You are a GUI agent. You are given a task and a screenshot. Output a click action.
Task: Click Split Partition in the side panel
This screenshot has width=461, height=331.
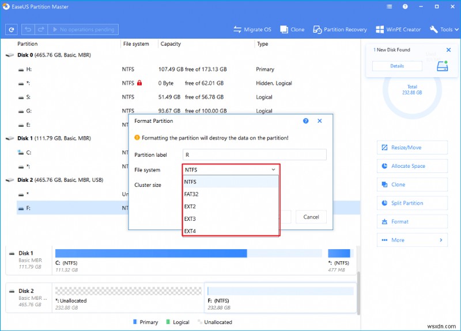pyautogui.click(x=412, y=203)
